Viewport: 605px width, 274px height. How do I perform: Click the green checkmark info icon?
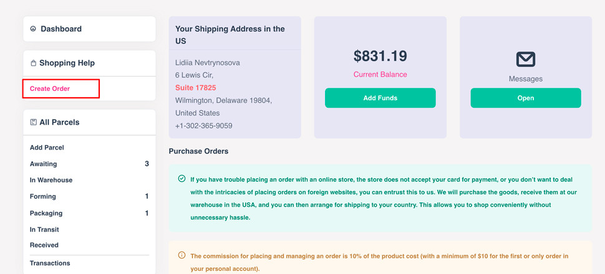point(181,179)
